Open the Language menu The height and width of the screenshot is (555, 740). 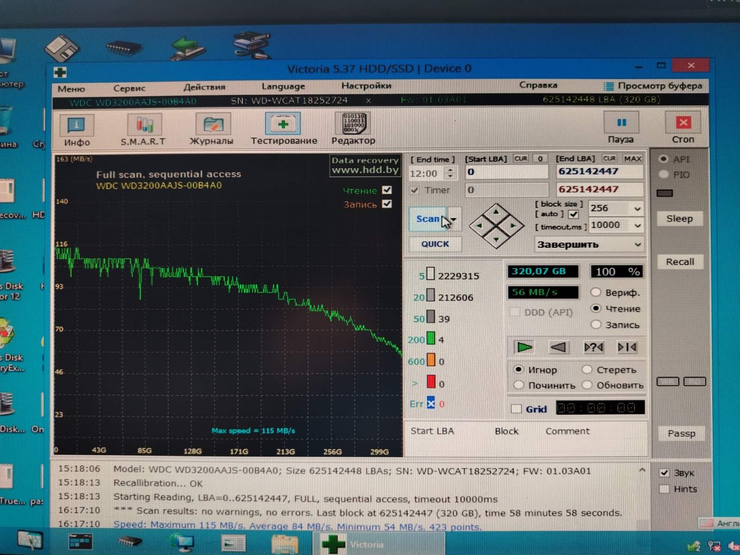point(283,86)
